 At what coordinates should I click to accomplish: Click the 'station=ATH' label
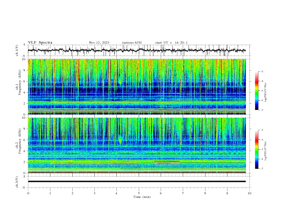coord(132,43)
